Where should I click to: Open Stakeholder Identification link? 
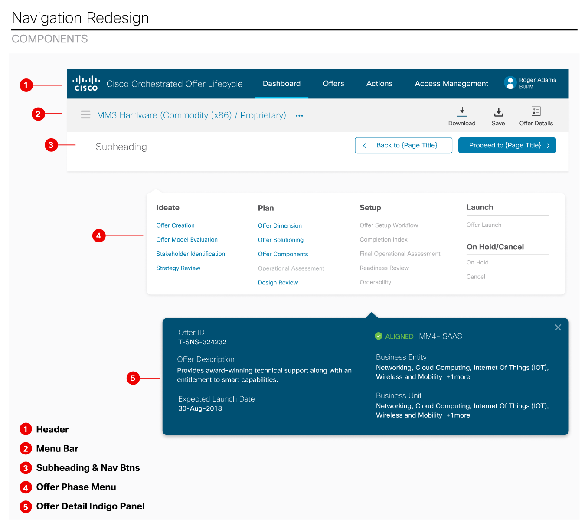pos(190,254)
